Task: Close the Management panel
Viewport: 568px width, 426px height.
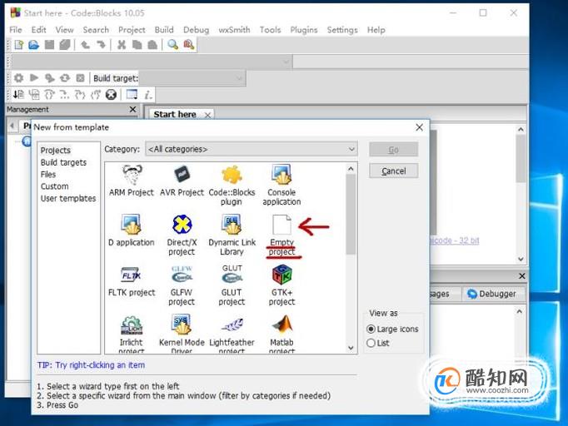Action: 133,109
